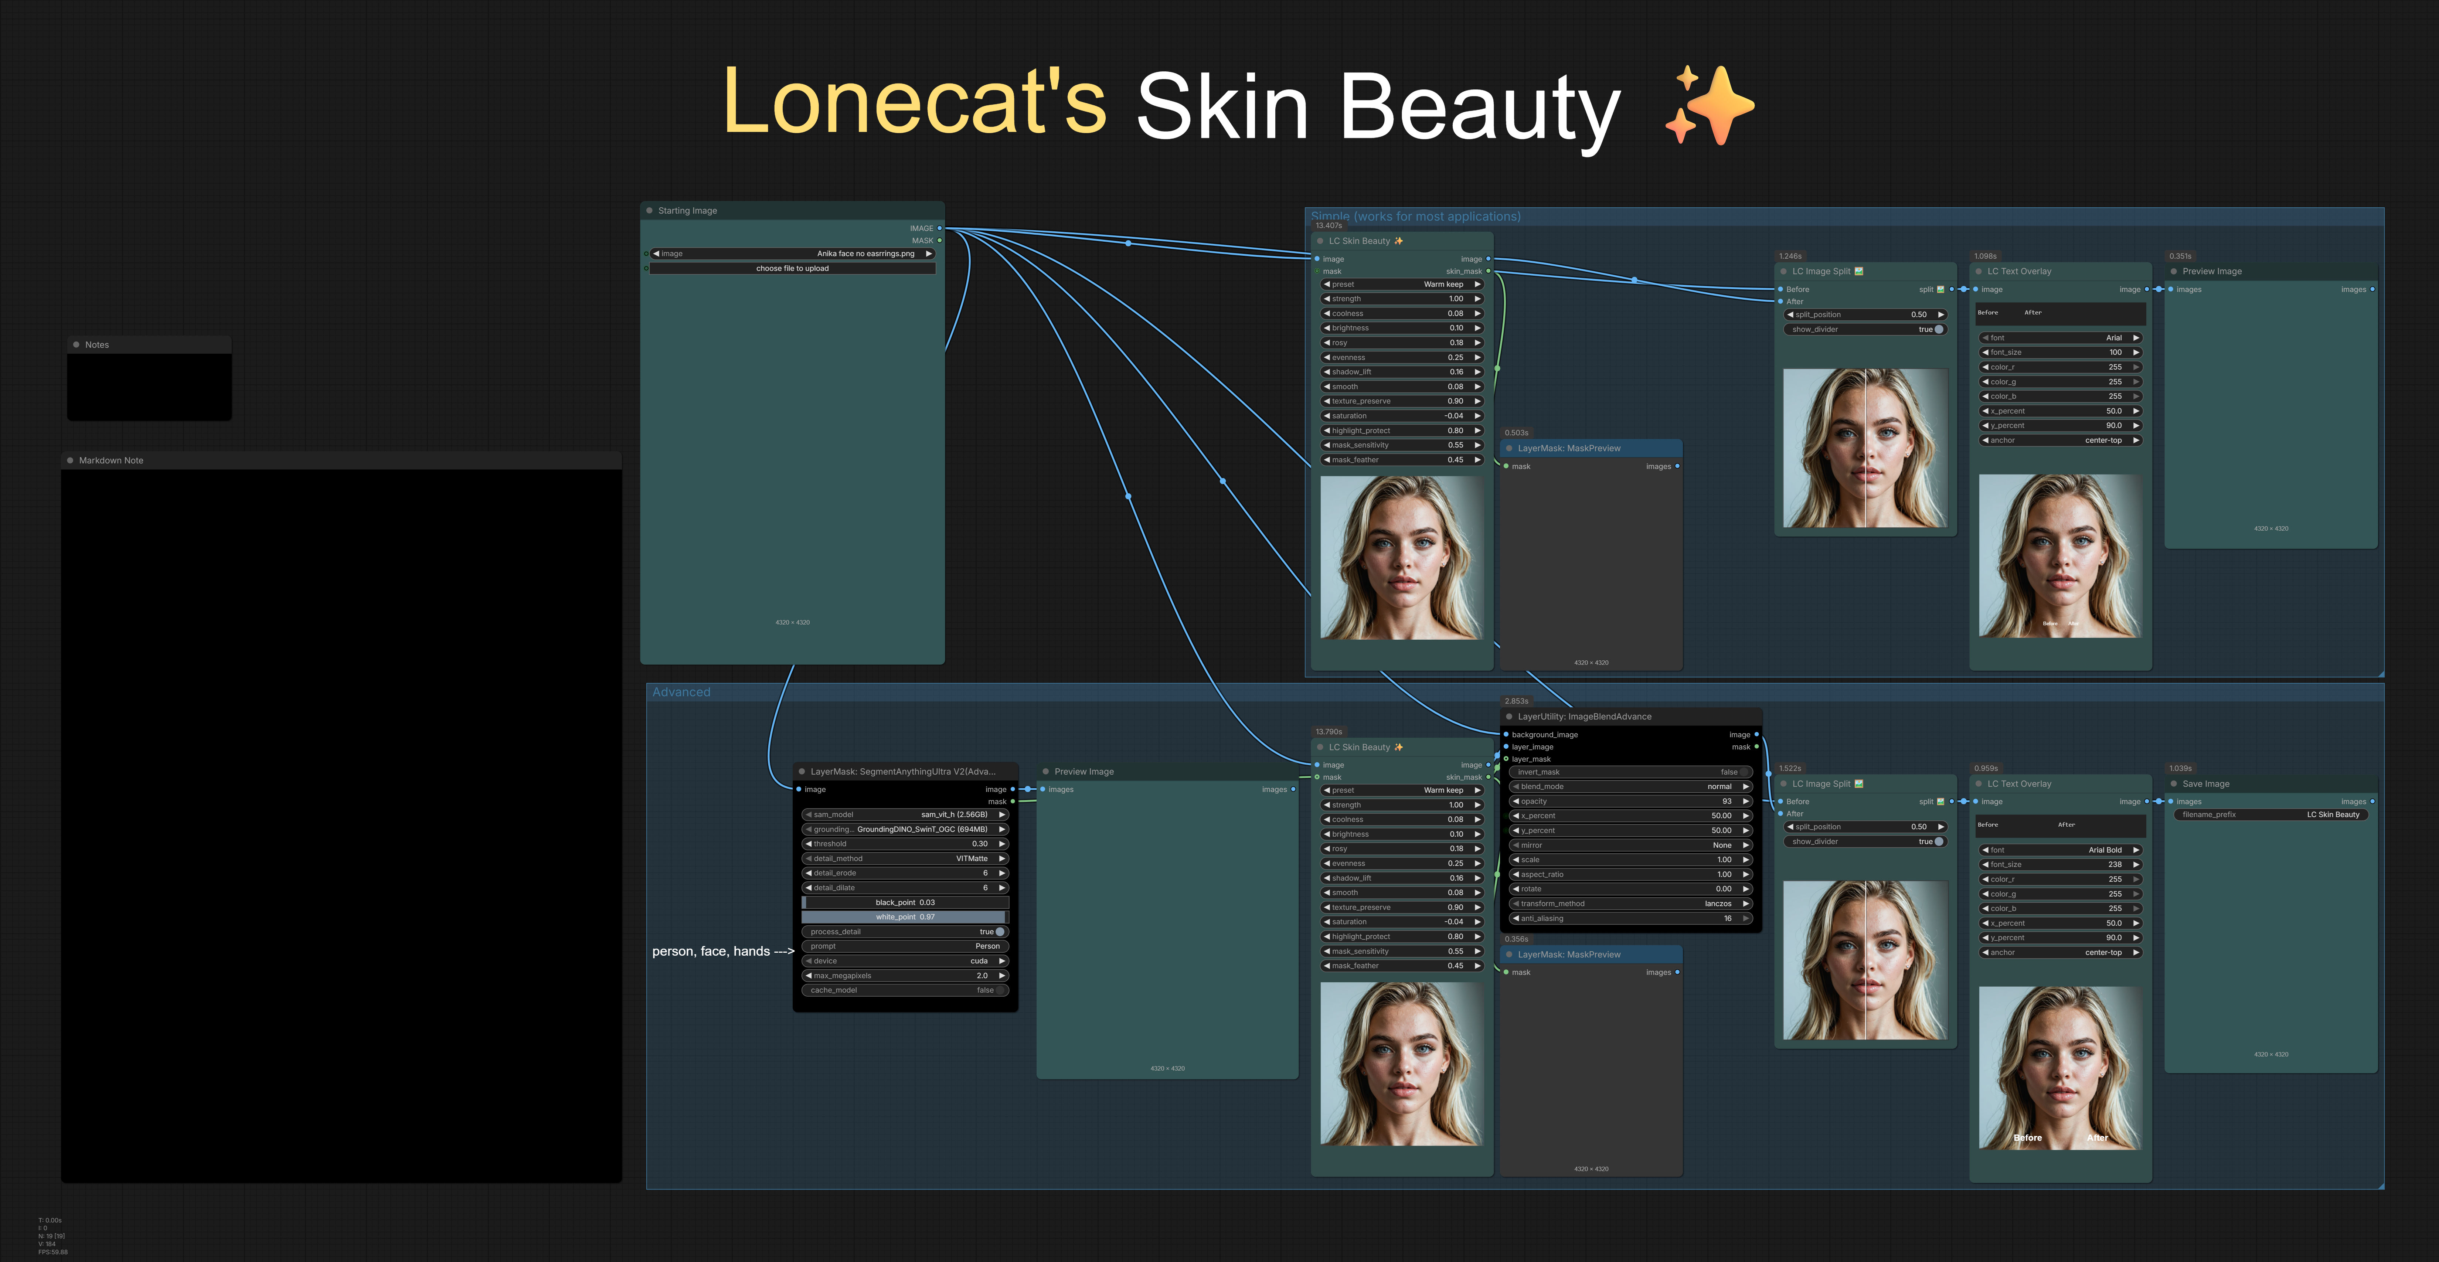Click face preview in Simple LC Skin Beauty node
Screen dimensions: 2439x1262
tap(1401, 558)
